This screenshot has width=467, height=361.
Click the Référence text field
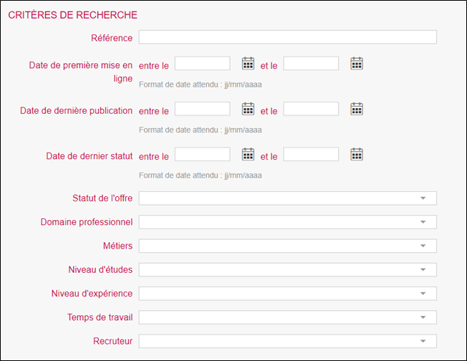click(287, 37)
